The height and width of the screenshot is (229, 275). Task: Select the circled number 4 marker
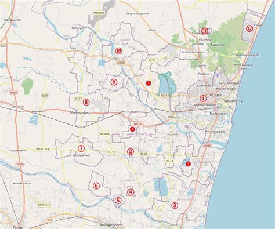point(131,192)
